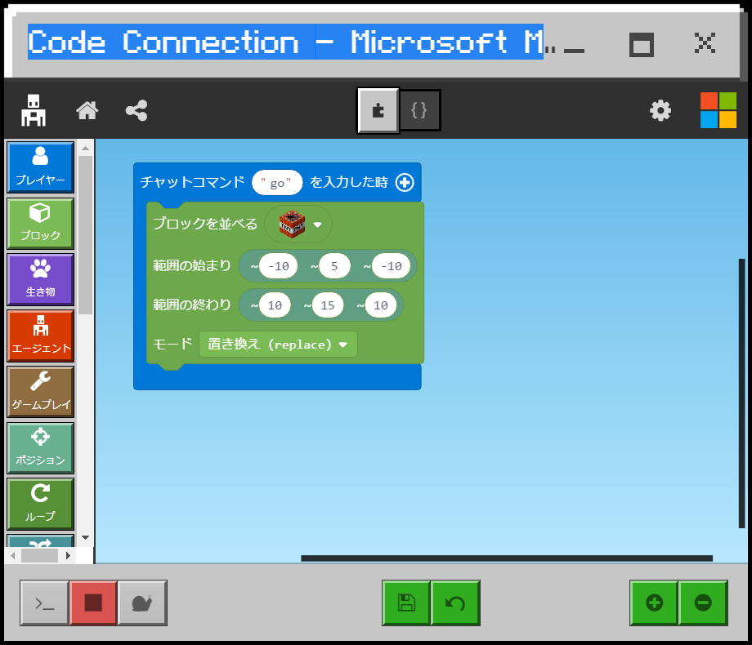
Task: Open the 生き物 (Mobs) category
Action: pos(40,279)
